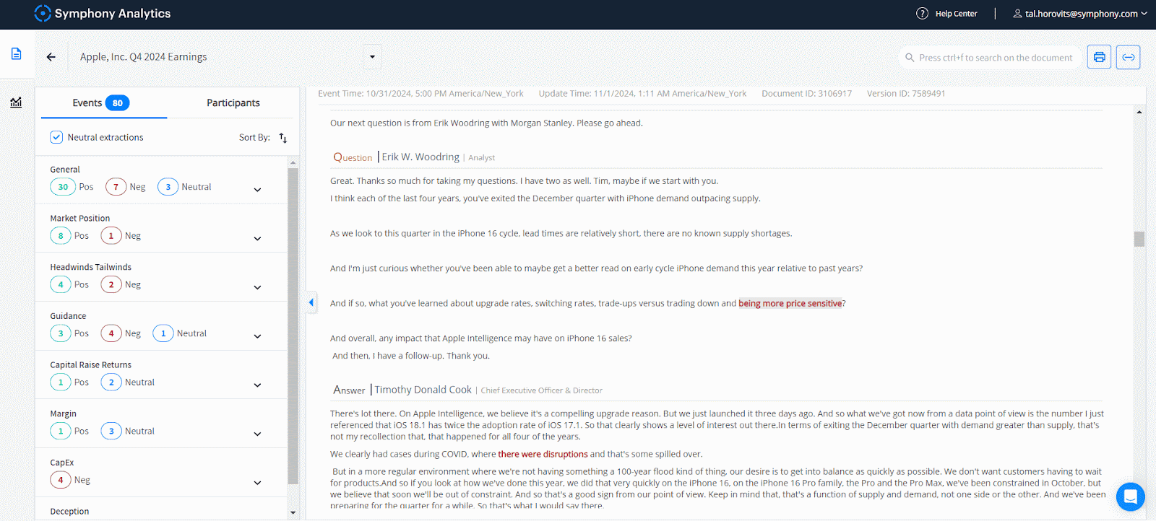Select Guidance 1 Neutral badge
Screen dimensions: 1156x521
coord(163,333)
